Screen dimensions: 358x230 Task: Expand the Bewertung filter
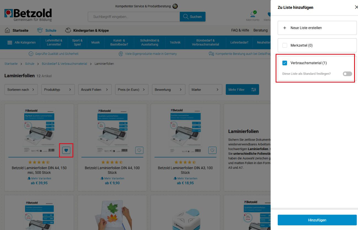pos(169,90)
